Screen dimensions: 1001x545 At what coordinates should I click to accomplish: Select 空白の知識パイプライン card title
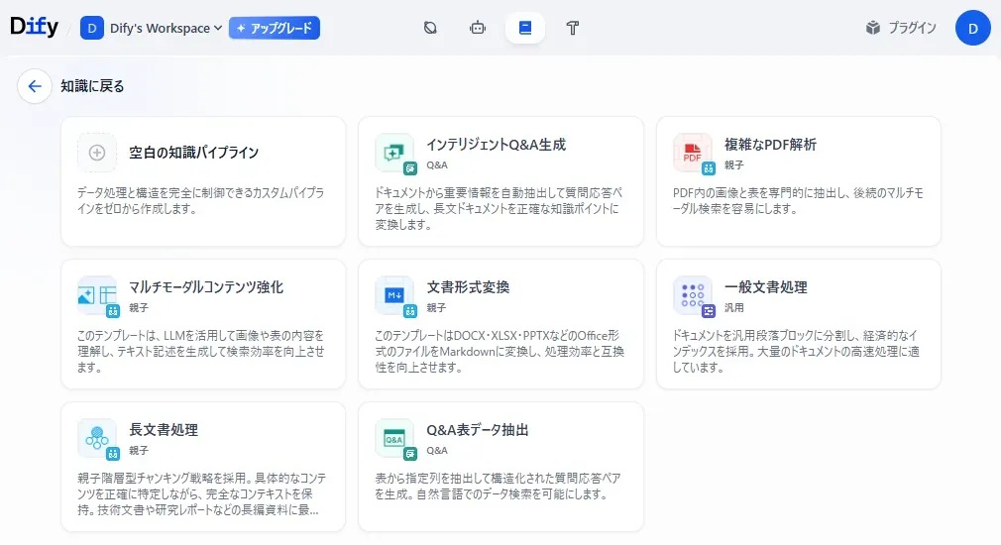pos(194,153)
